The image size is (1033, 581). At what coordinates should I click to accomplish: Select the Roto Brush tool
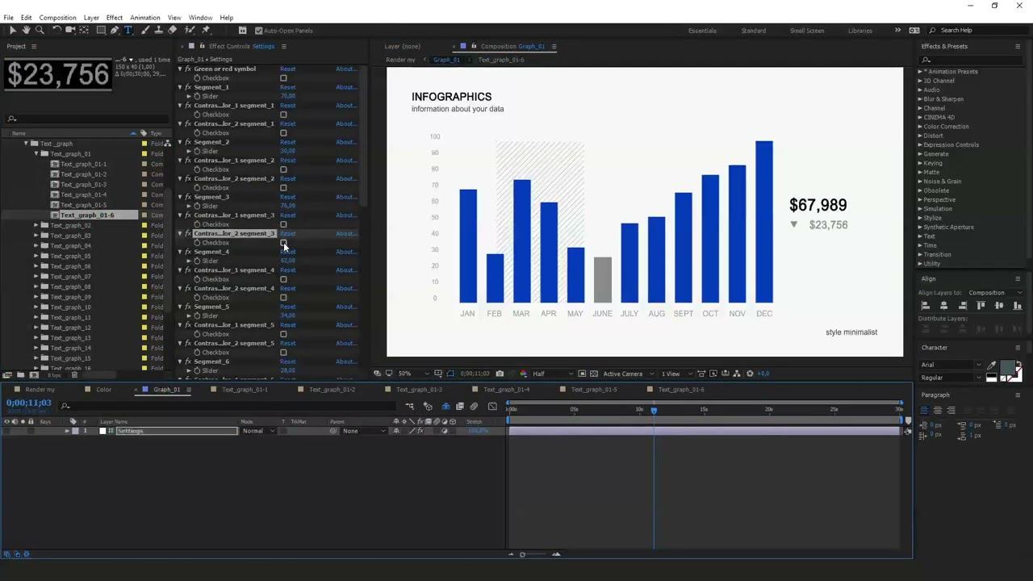(190, 31)
